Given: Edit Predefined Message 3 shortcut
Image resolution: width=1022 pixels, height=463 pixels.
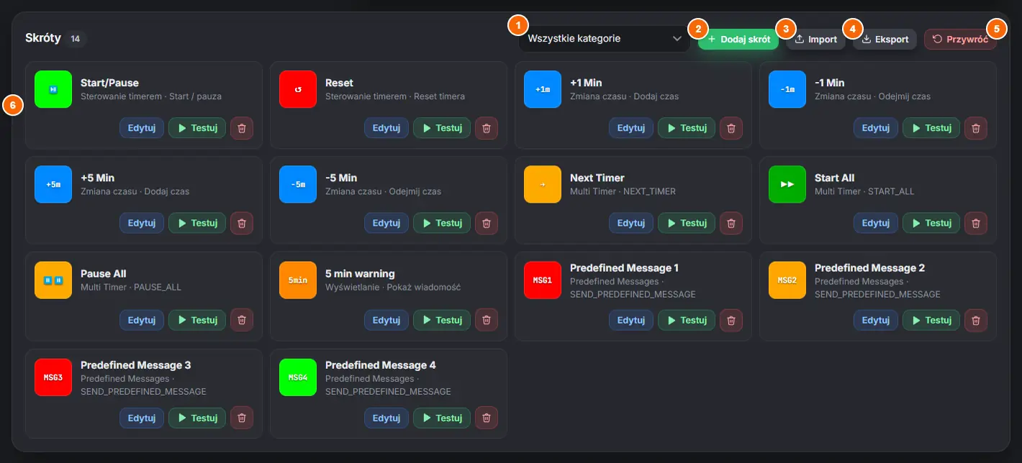Looking at the screenshot, I should pos(142,418).
